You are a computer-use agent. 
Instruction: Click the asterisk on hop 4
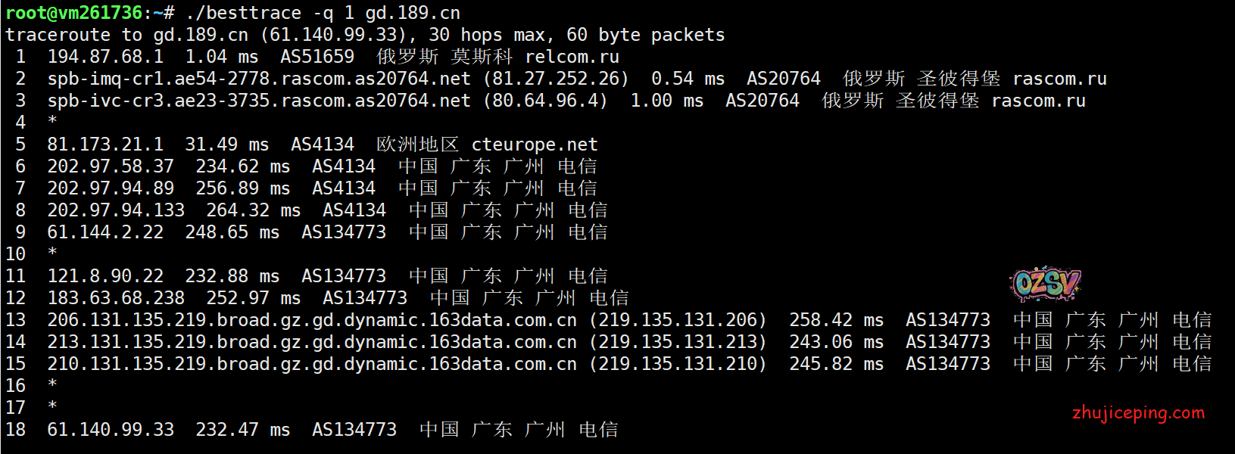(x=52, y=122)
